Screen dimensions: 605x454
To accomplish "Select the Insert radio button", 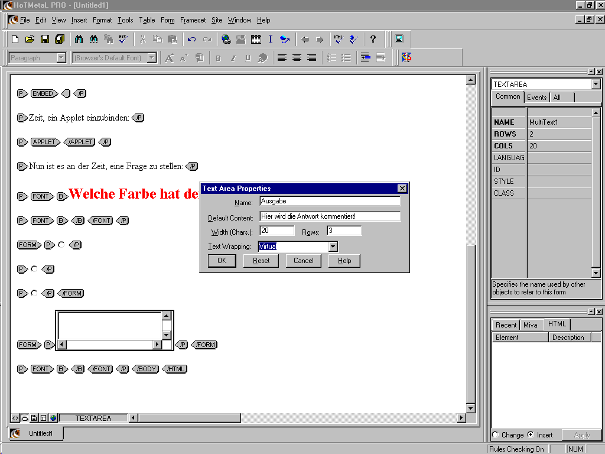I will pyautogui.click(x=531, y=434).
